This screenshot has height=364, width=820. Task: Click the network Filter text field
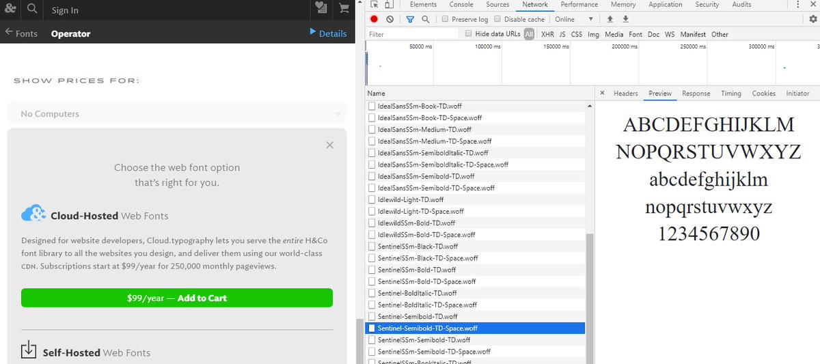tap(412, 34)
